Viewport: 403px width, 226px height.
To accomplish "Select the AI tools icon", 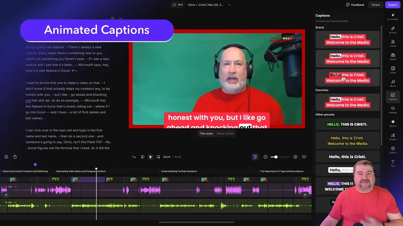I will coord(393,30).
